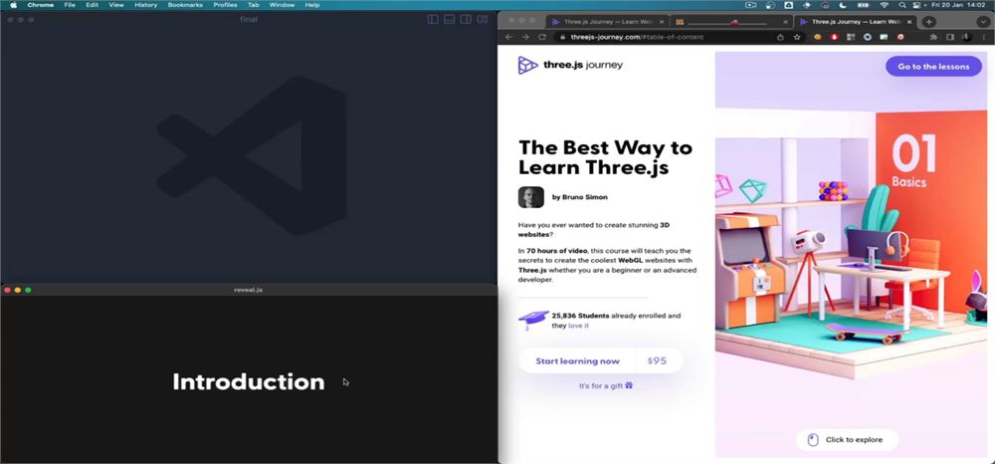Click the Click to explore pill
The height and width of the screenshot is (464, 995).
pyautogui.click(x=847, y=439)
